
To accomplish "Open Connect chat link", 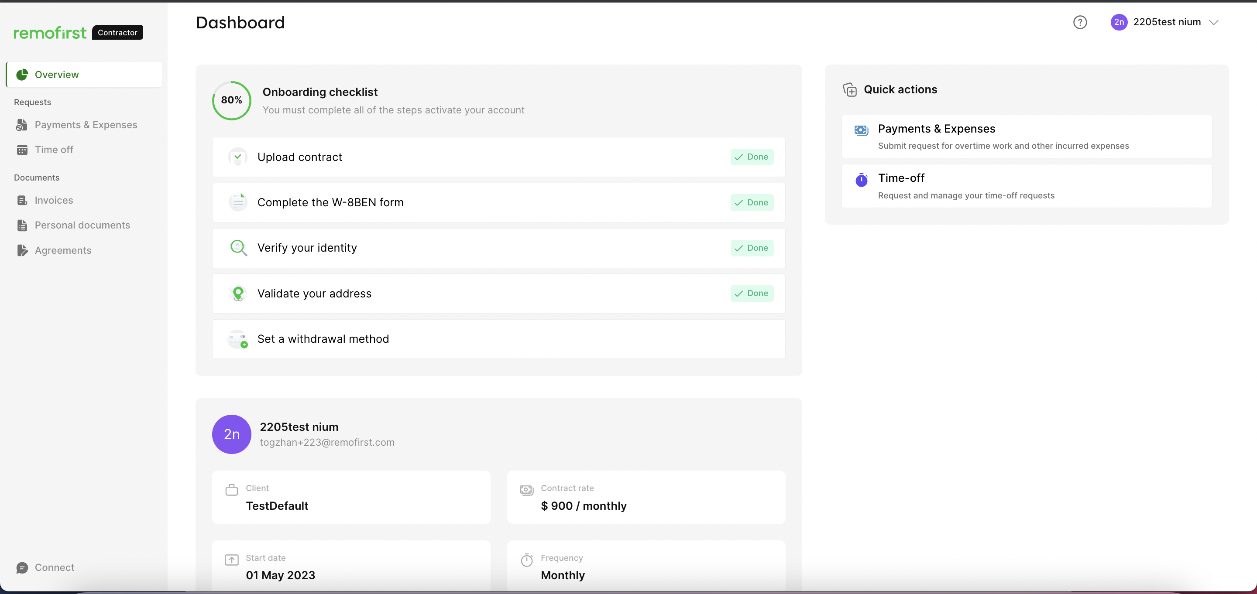I will [54, 567].
